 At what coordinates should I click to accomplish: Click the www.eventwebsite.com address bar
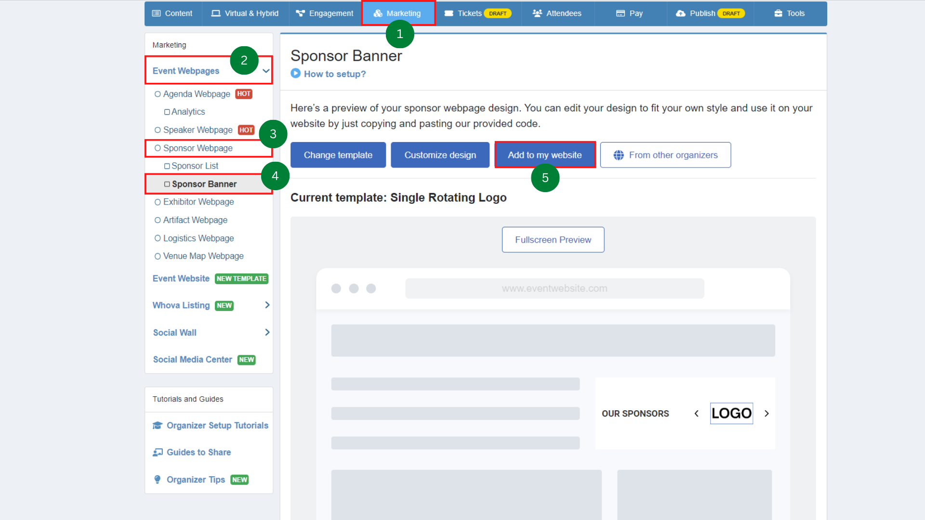tap(554, 288)
